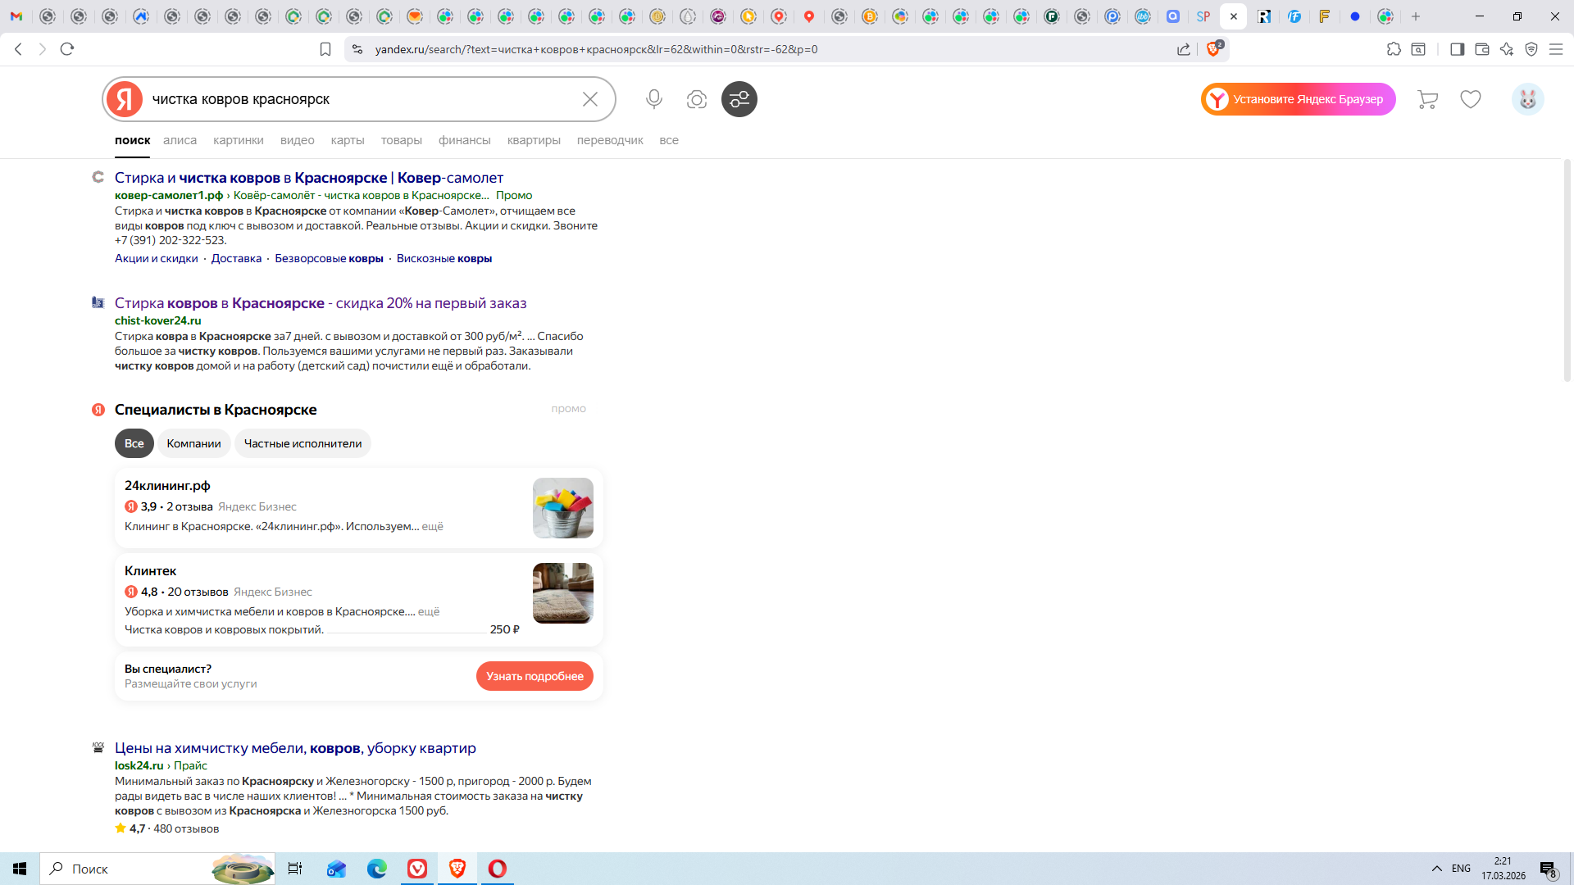1574x885 pixels.
Task: Open the browser hamburger menu
Action: (1555, 49)
